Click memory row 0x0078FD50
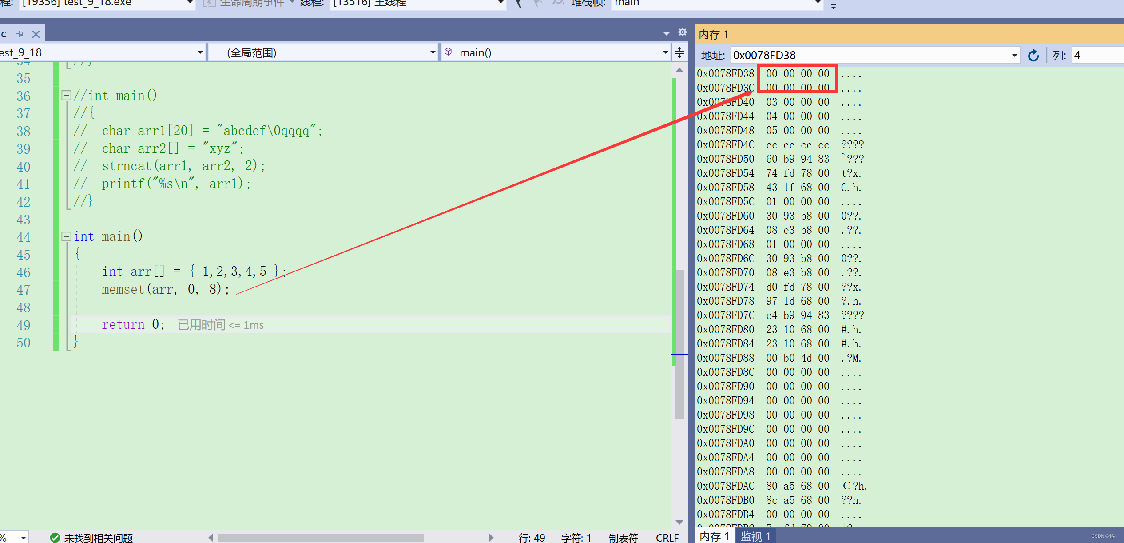The height and width of the screenshot is (543, 1124). [780, 159]
